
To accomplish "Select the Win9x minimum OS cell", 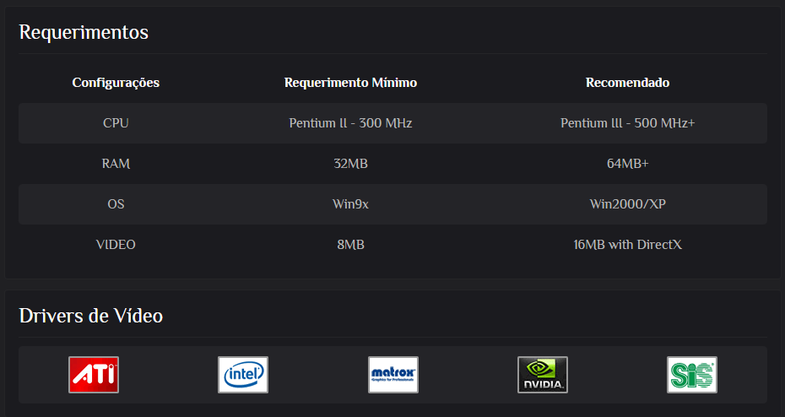I will (x=350, y=204).
